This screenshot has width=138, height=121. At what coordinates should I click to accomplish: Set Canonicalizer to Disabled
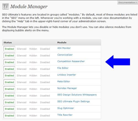click(45, 56)
